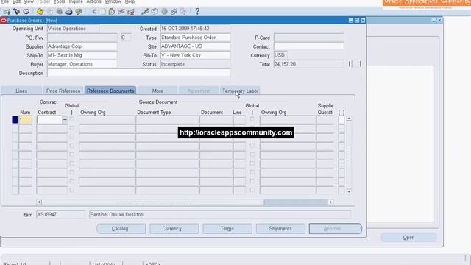
Task: Tick Source Document Global checkbox in first row
Action: (252, 119)
